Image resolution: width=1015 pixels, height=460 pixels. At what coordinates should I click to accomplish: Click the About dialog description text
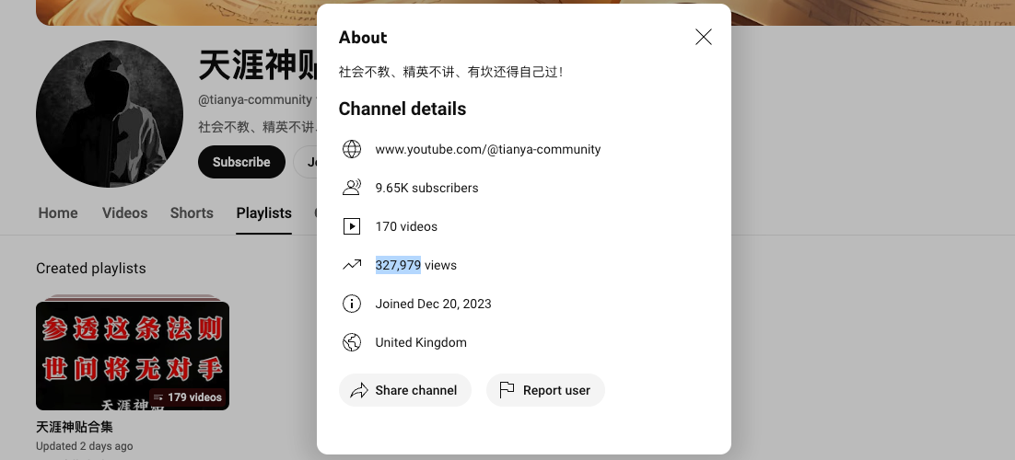tap(451, 72)
